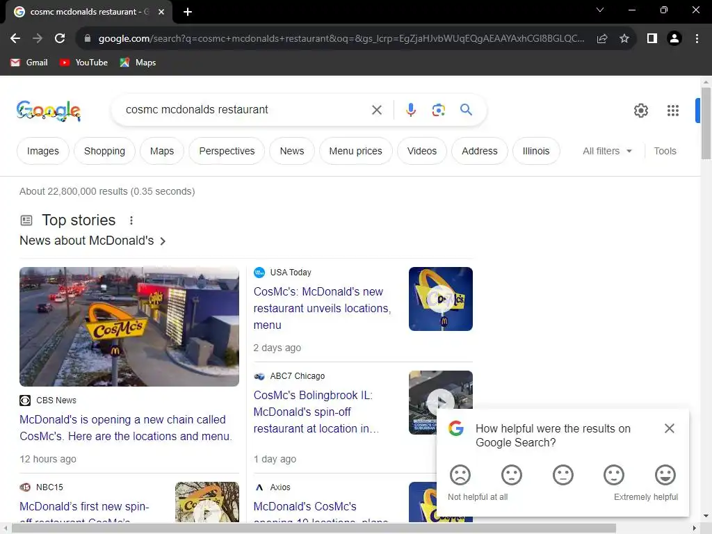Screen dimensions: 712x534
Task: Switch to the News filter
Action: (x=292, y=151)
